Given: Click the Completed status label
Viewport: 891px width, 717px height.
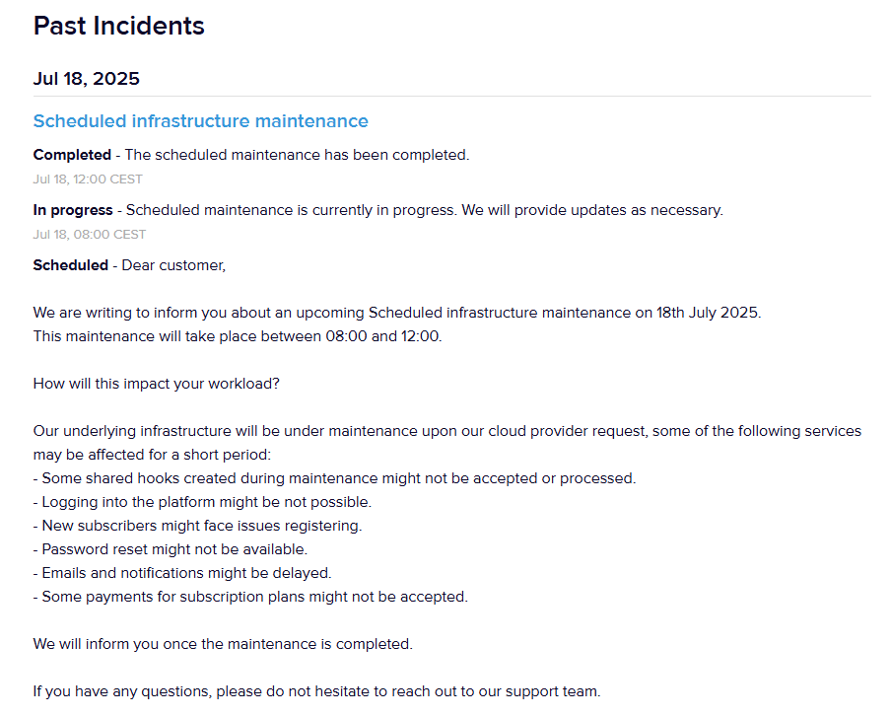Looking at the screenshot, I should (72, 155).
